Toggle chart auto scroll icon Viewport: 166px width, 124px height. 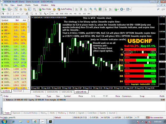[x=105, y=9]
